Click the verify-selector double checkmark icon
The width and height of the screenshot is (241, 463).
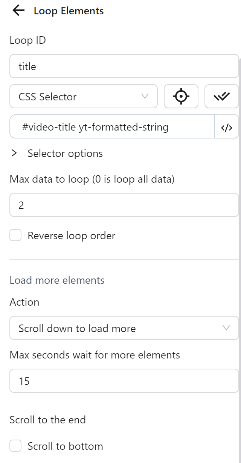pos(222,96)
